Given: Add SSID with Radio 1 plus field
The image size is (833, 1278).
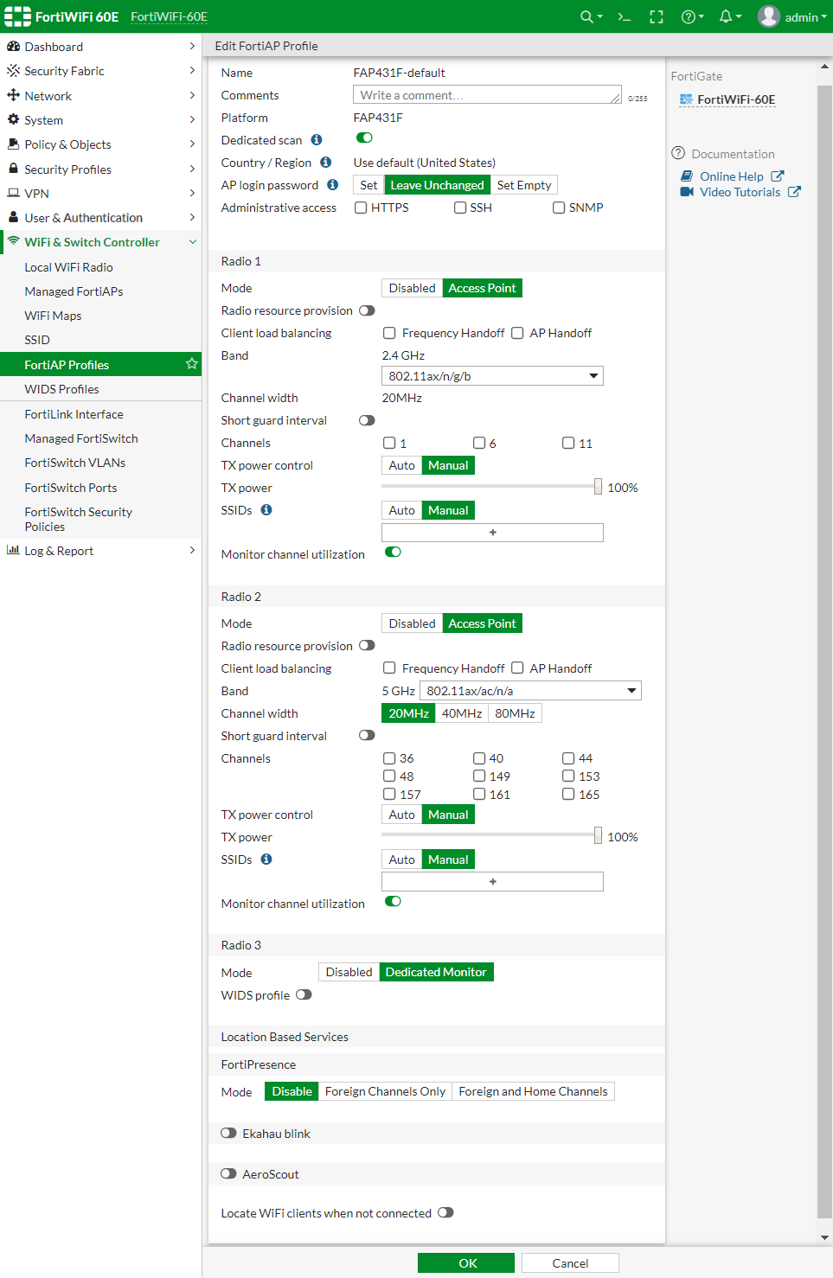Looking at the screenshot, I should (x=492, y=533).
